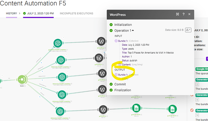Open the fourth WordPress module from top

coord(102,89)
